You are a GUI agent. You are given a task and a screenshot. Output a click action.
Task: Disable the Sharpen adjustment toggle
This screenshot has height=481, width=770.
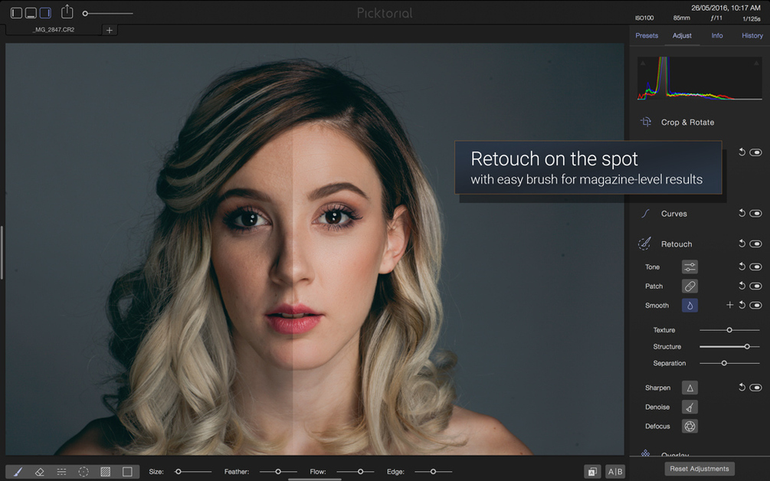[x=755, y=388]
